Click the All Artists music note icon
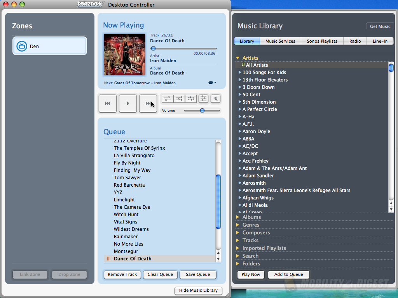 [243, 65]
